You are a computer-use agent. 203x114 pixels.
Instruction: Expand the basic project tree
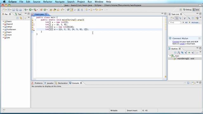click(x=3, y=21)
